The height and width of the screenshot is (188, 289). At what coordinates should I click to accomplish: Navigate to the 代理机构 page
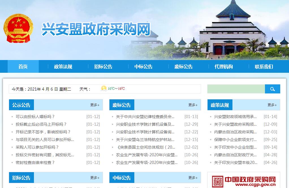click(x=224, y=67)
